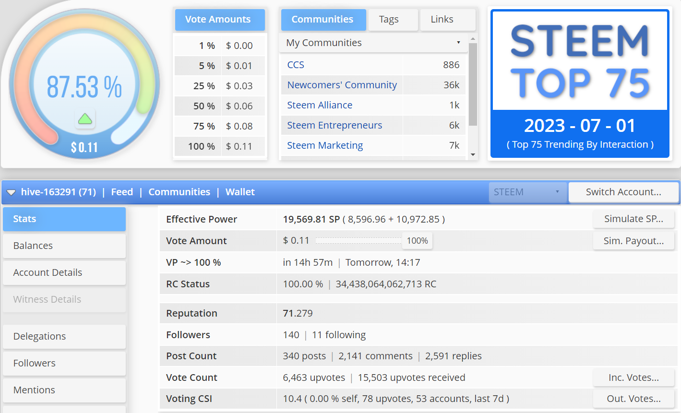Open the Account Details section
This screenshot has height=413, width=681.
(64, 272)
